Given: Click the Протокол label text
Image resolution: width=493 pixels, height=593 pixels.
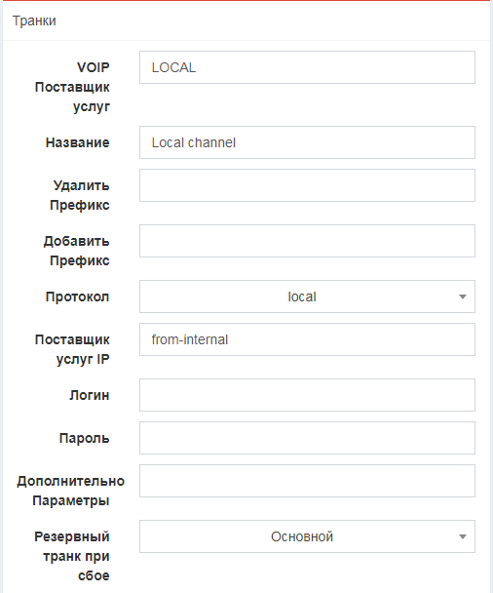Looking at the screenshot, I should [x=77, y=296].
